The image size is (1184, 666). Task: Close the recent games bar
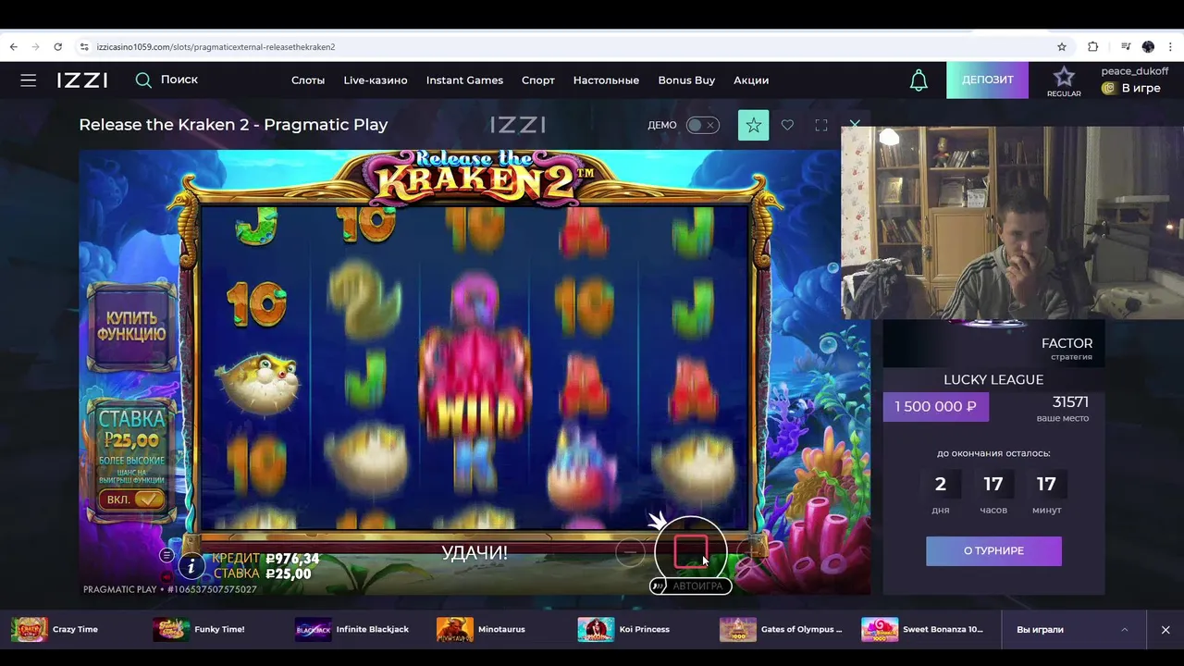1165,630
